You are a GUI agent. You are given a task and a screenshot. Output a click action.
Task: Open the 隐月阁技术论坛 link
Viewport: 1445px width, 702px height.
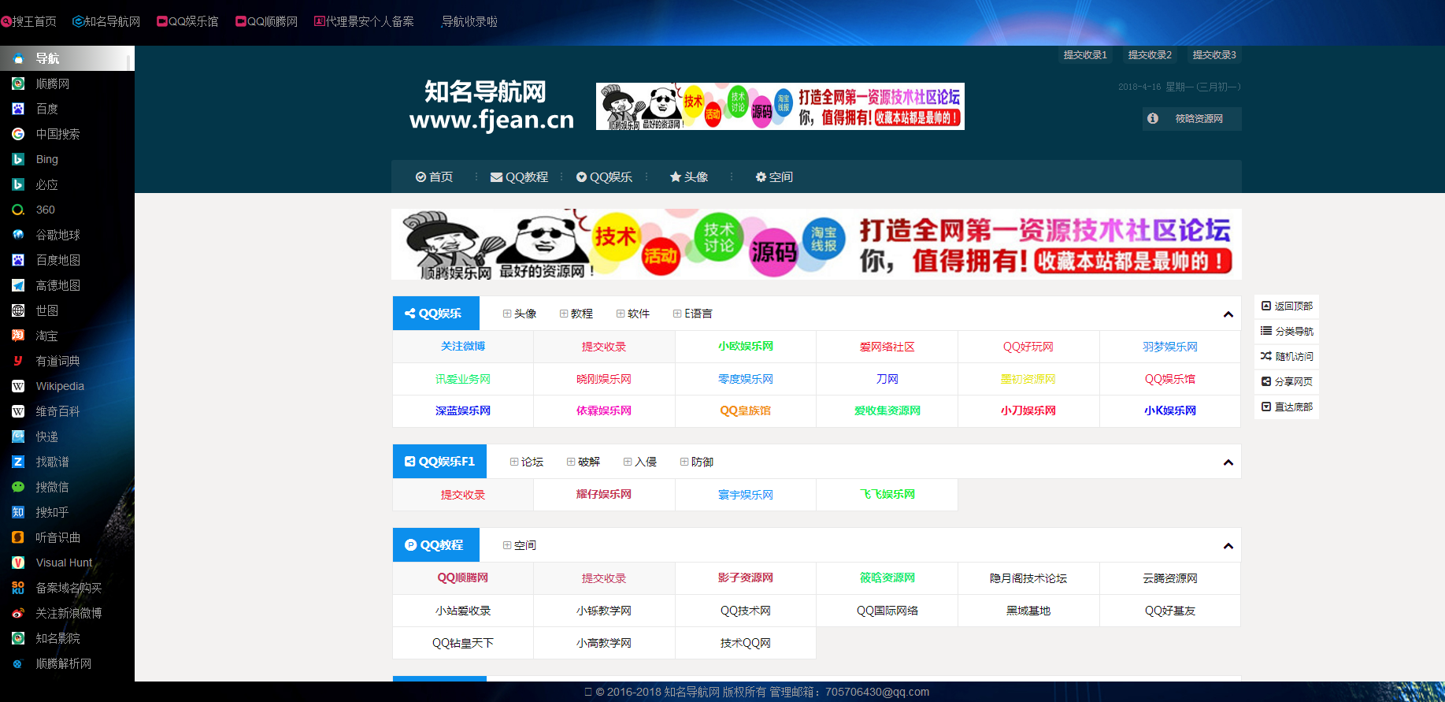coord(1028,578)
